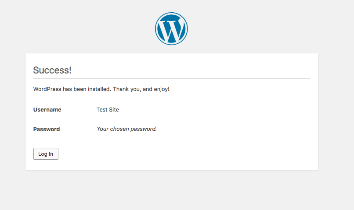Viewport: 354px width, 210px height.
Task: Click the Password label
Action: [47, 129]
